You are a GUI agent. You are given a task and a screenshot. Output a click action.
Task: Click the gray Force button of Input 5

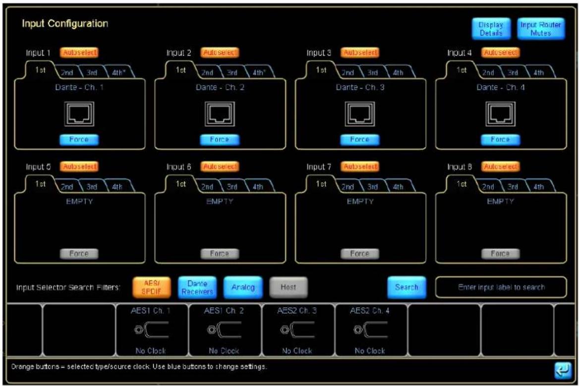[x=79, y=254]
